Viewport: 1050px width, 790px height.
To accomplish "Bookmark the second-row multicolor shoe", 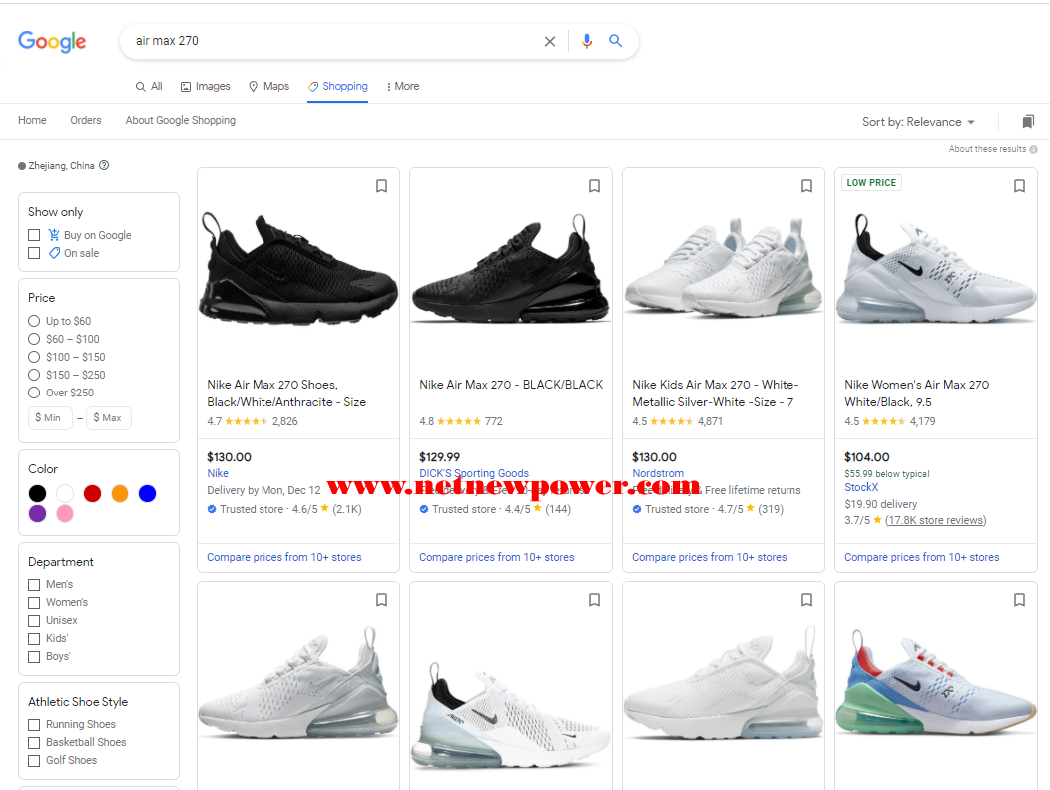I will (x=1019, y=600).
